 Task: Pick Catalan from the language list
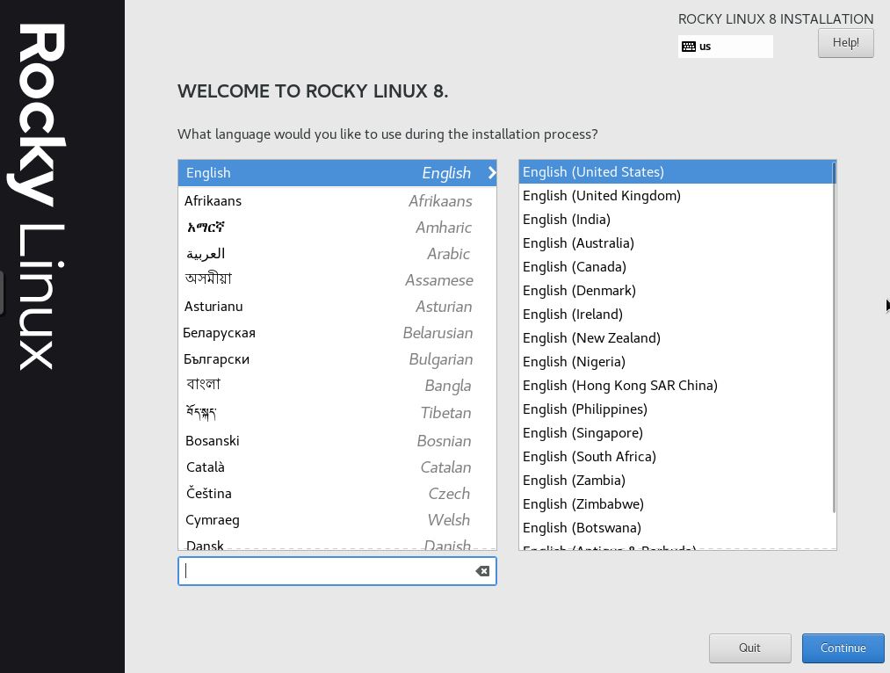click(x=336, y=467)
